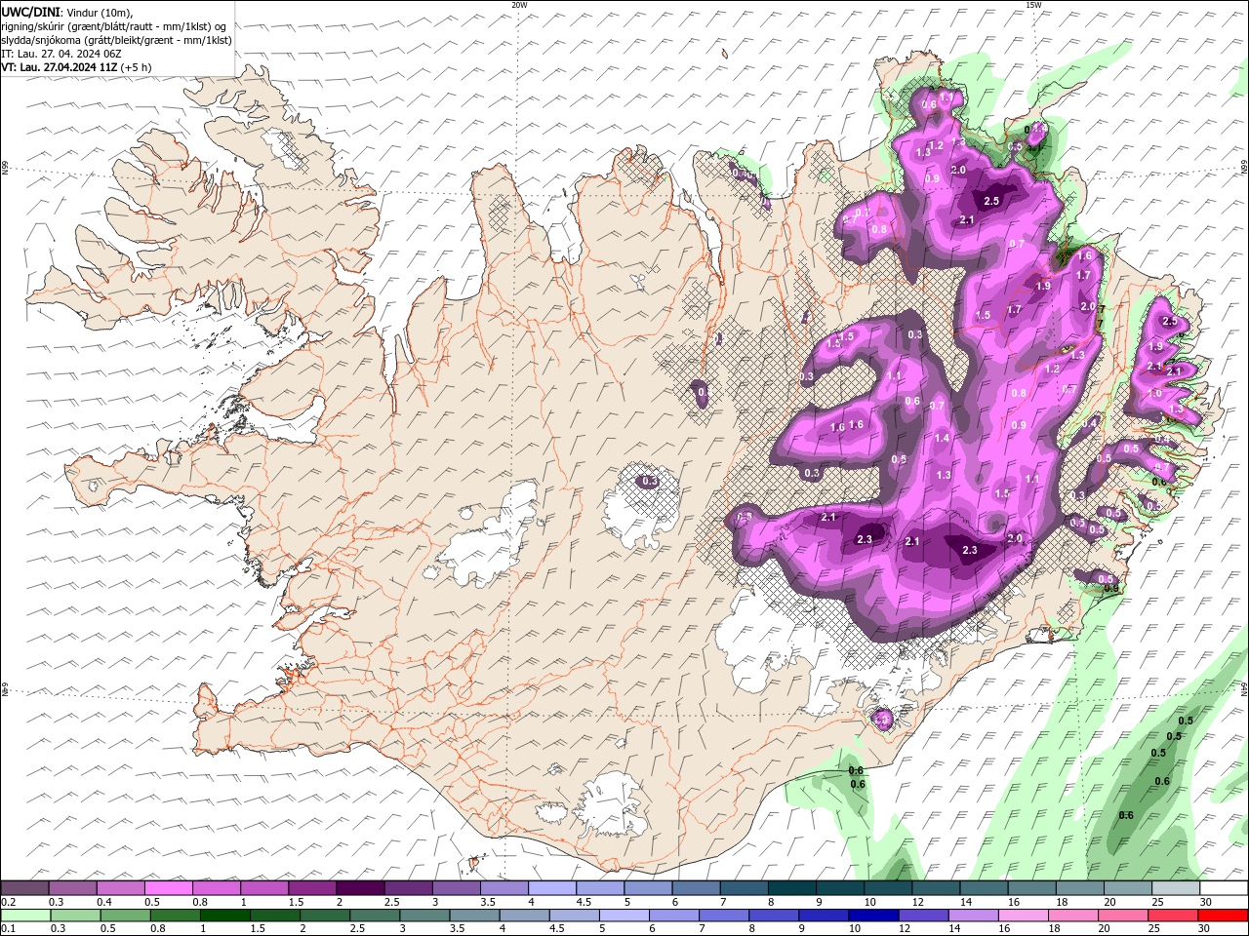Pick the darkest green rain swatch starting at 1

tap(225, 916)
